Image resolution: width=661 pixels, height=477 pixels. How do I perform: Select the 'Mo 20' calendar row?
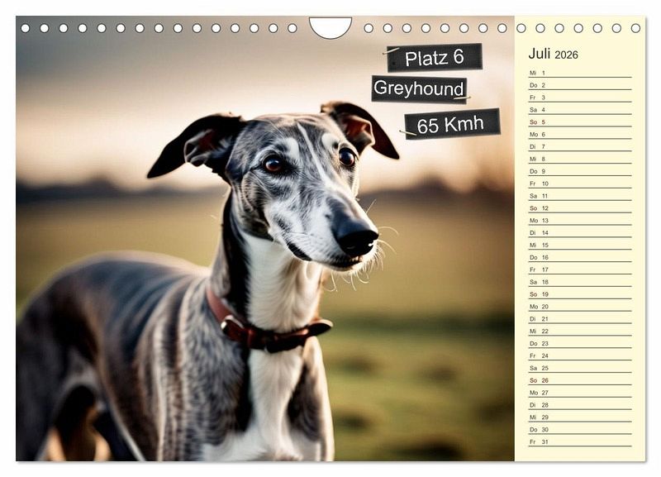point(580,307)
